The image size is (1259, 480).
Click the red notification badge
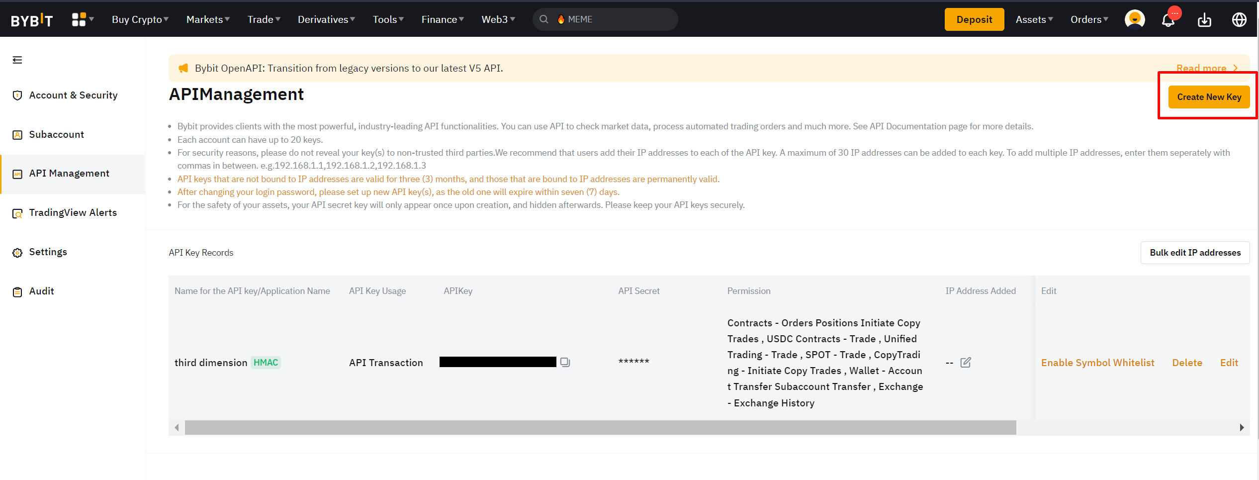[x=1174, y=12]
